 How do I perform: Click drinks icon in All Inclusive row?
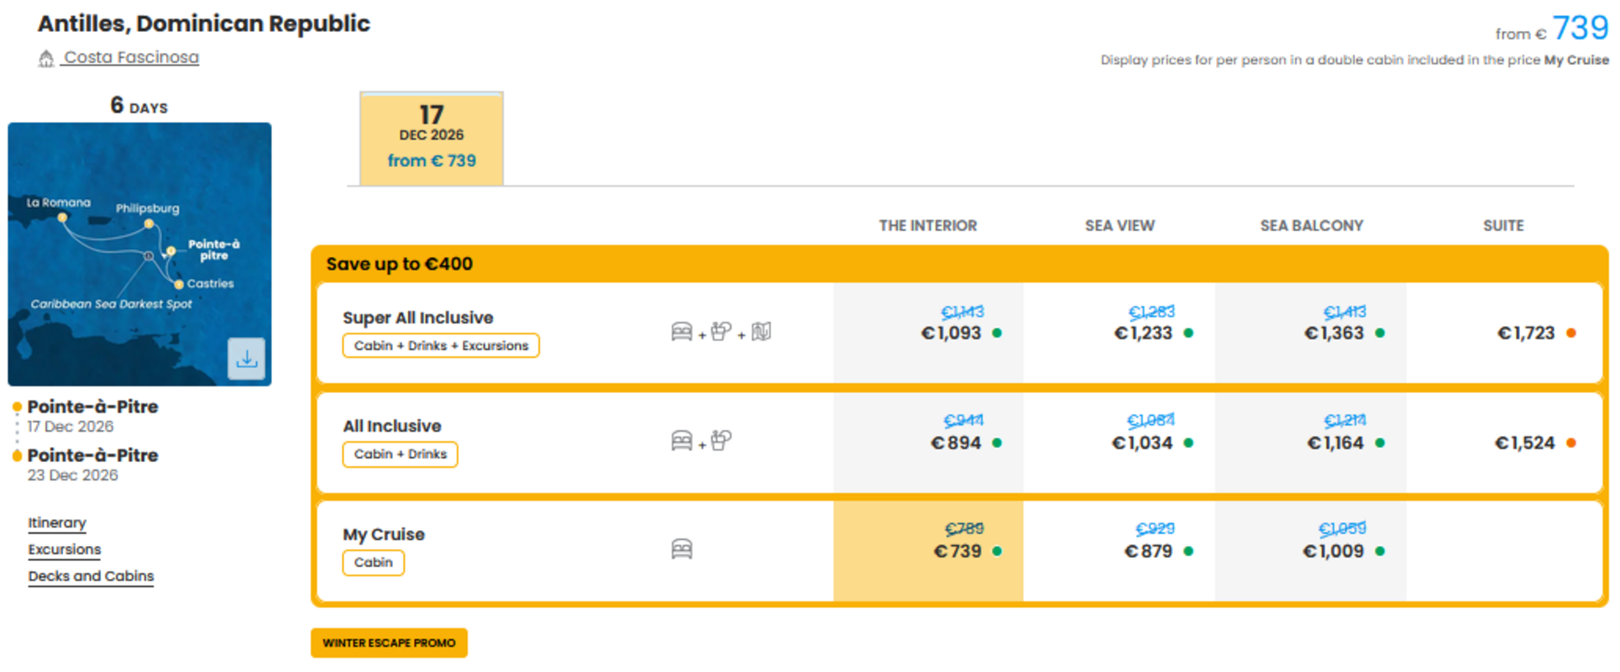click(721, 440)
